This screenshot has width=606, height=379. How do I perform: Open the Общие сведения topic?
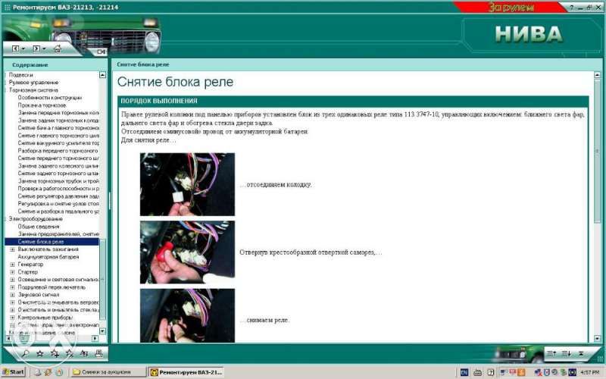click(x=39, y=227)
